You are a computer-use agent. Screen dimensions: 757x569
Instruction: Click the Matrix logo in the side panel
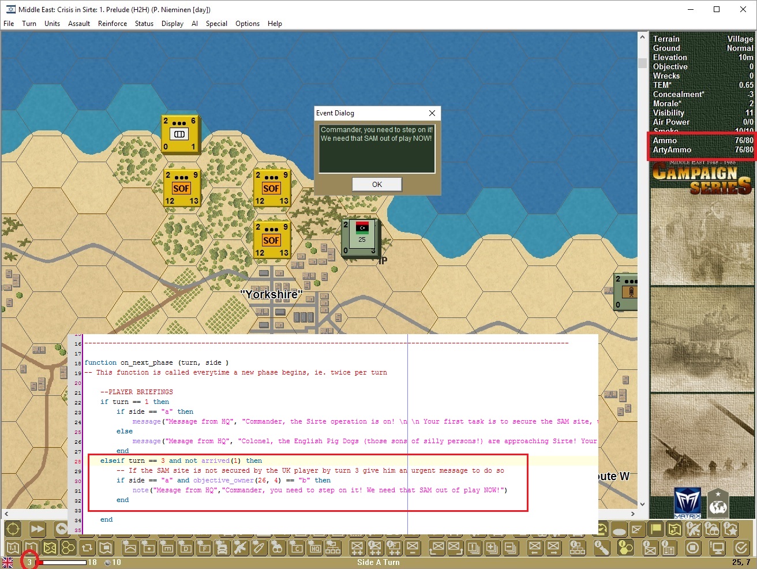tap(687, 503)
